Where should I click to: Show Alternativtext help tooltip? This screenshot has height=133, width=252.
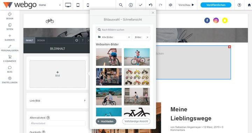(x=48, y=118)
